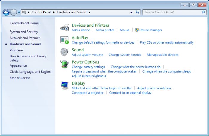209x136 pixels.
Task: Open User Accounts and Family Safety
Action: pyautogui.click(x=28, y=58)
